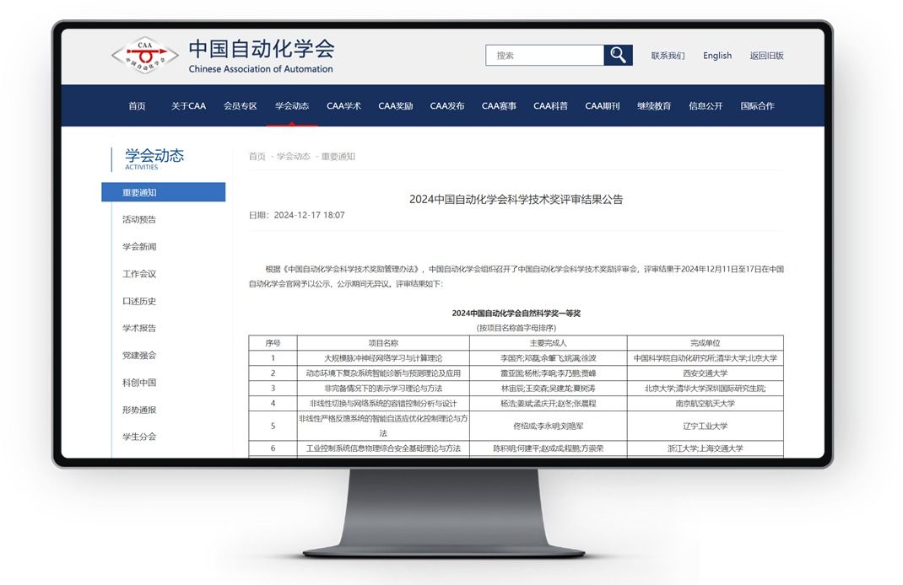Open the 联系我们 contact link
The image size is (903, 585).
(x=668, y=56)
